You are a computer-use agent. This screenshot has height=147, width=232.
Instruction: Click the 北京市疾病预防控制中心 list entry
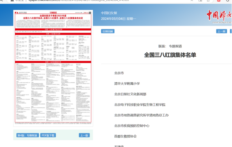click(132, 126)
